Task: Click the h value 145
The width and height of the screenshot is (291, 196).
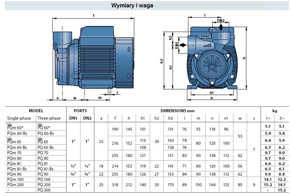Action: [129, 129]
